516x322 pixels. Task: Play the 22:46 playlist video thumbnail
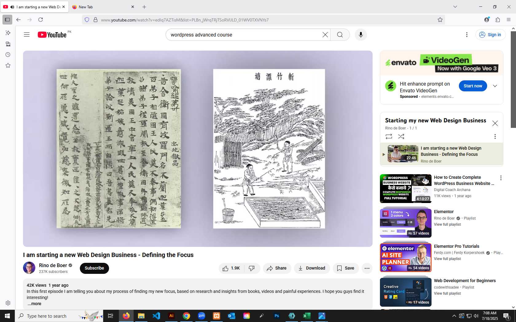[x=403, y=154]
